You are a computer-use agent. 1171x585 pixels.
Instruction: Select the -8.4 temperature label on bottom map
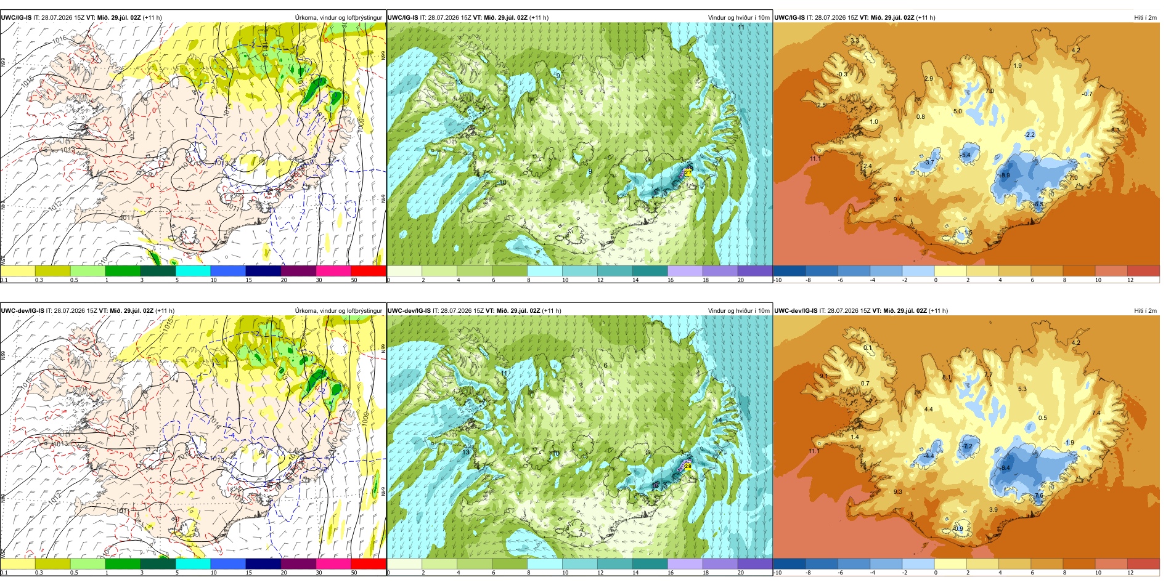tap(1004, 468)
